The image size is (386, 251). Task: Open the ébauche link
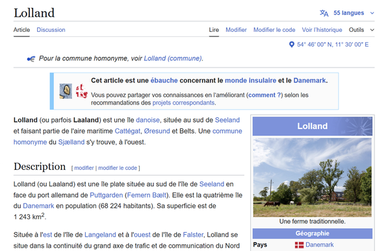click(164, 80)
